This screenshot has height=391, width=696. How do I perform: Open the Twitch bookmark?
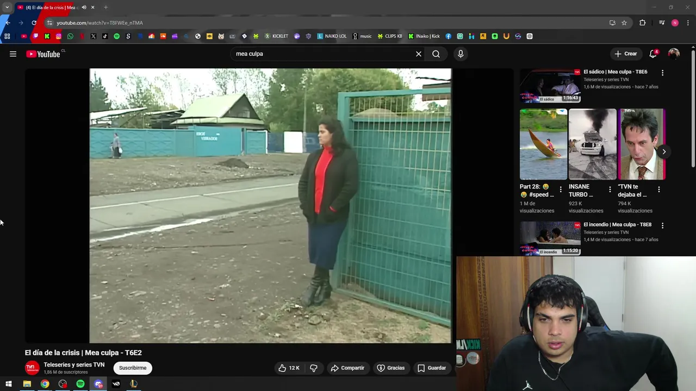tap(35, 36)
